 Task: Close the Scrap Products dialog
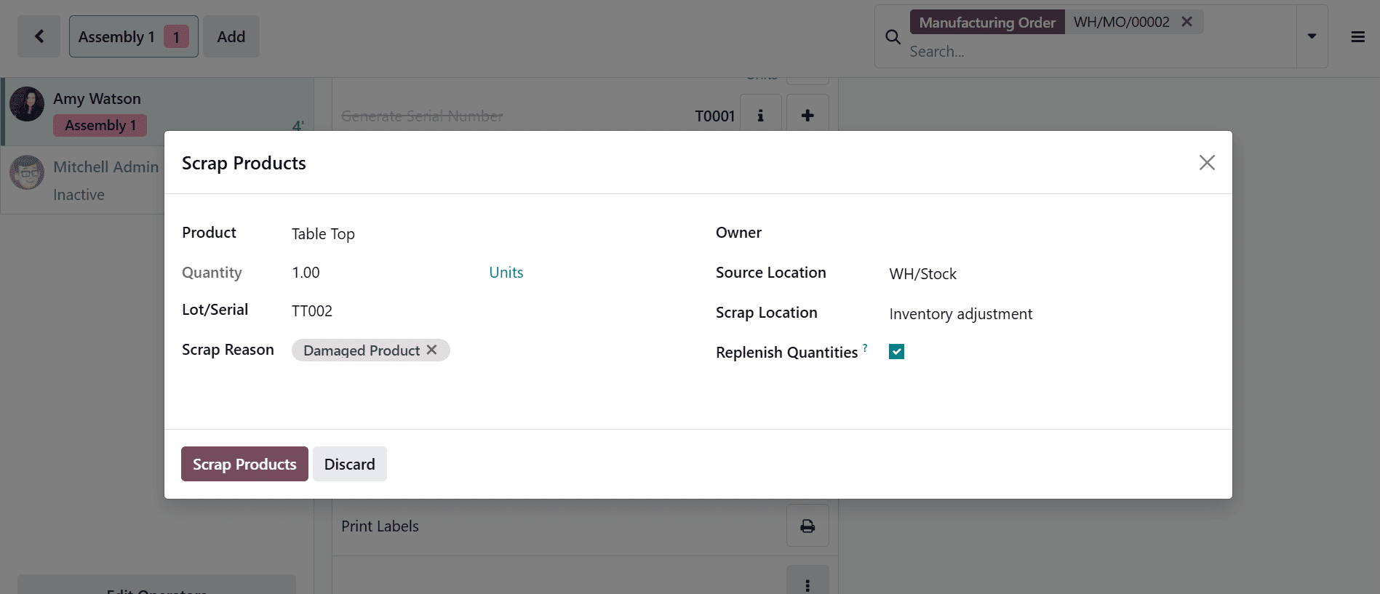click(x=1207, y=163)
